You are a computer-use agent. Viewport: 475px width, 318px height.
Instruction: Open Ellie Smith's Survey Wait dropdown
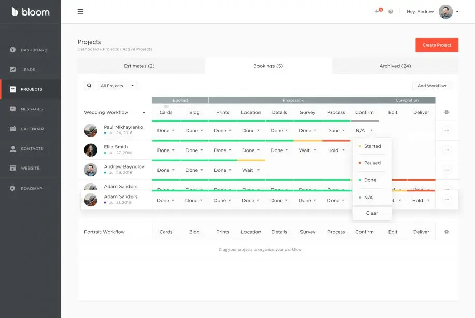[x=308, y=150]
